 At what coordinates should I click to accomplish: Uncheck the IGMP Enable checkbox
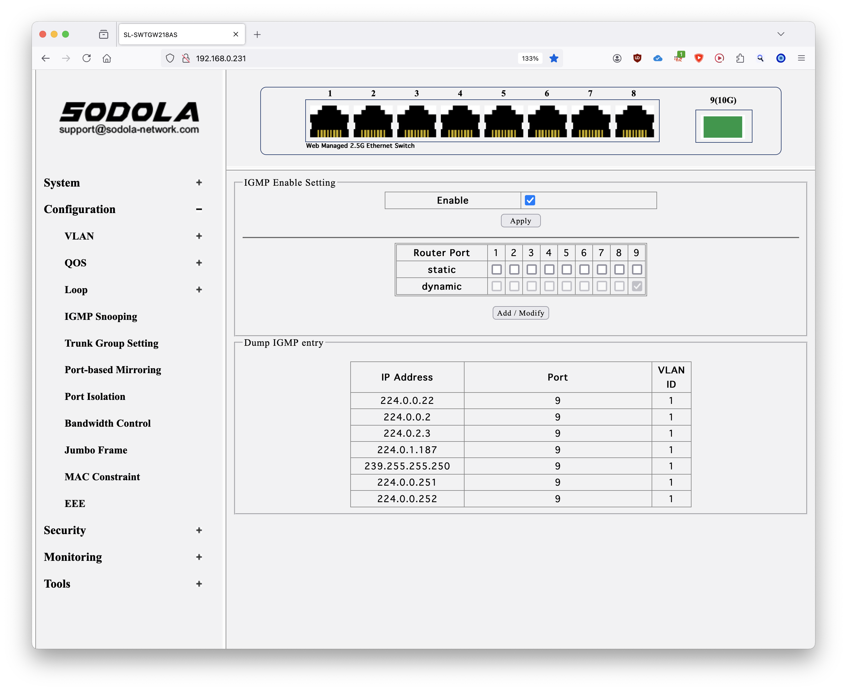click(x=530, y=200)
